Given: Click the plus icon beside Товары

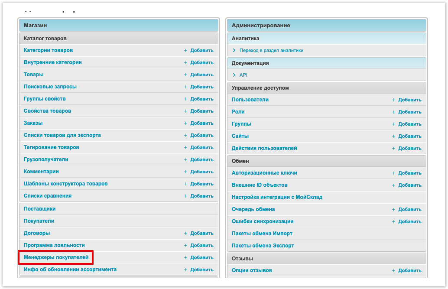Looking at the screenshot, I should pyautogui.click(x=185, y=75).
